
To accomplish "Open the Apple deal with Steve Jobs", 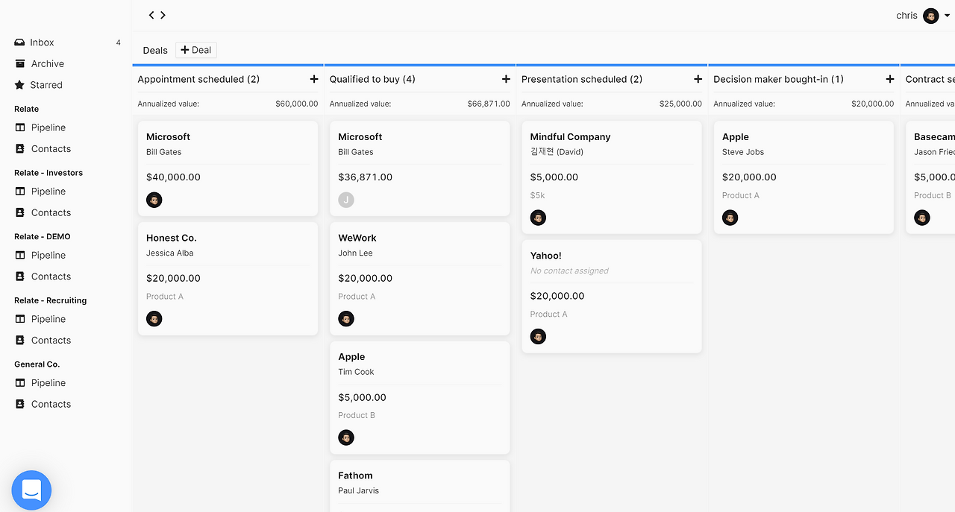I will [x=804, y=177].
